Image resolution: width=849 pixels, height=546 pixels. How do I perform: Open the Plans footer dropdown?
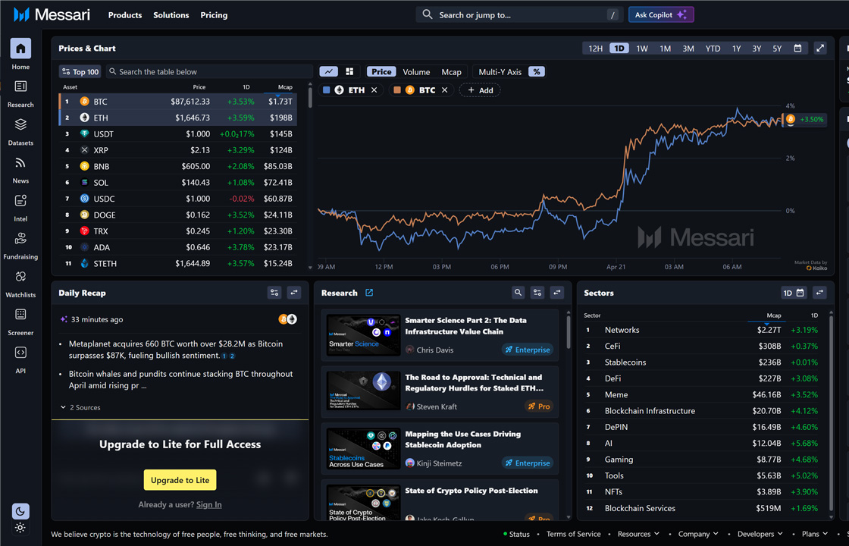pos(815,534)
